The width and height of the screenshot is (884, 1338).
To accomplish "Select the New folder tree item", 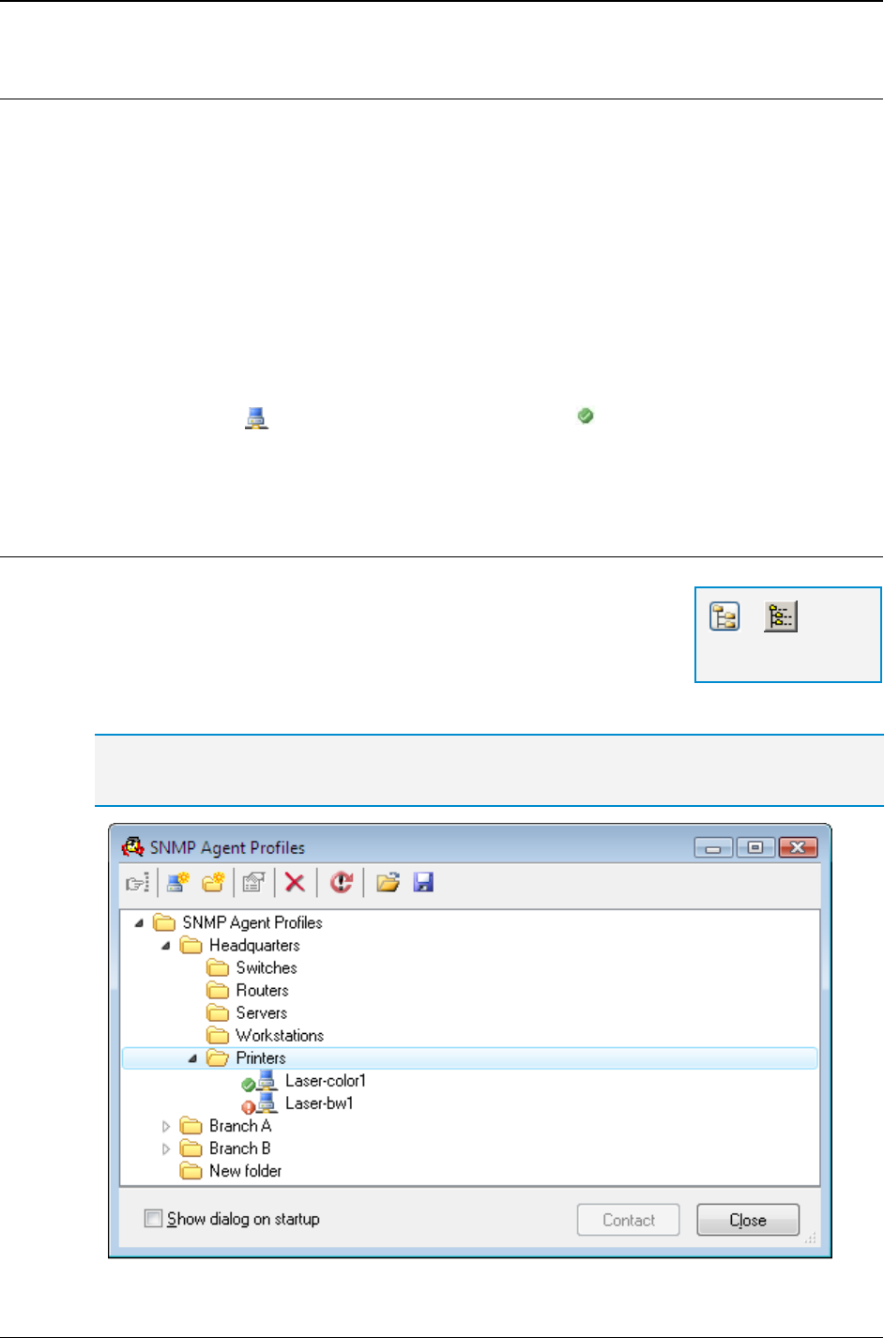I will (245, 1171).
